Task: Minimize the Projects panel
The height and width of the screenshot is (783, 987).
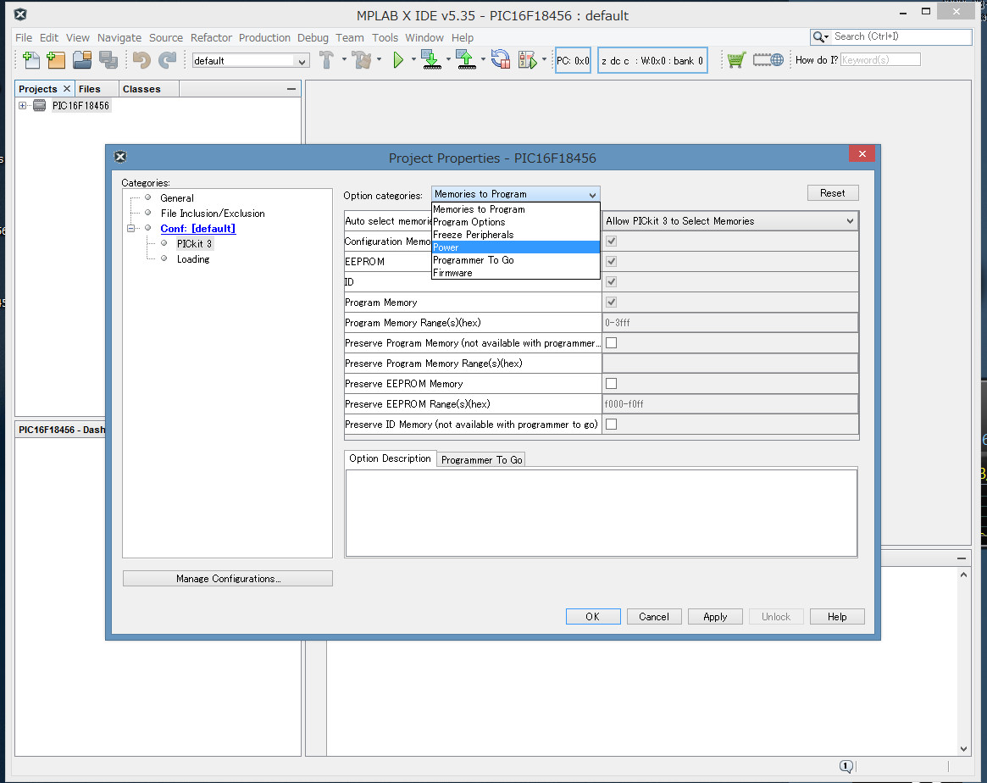Action: coord(291,89)
